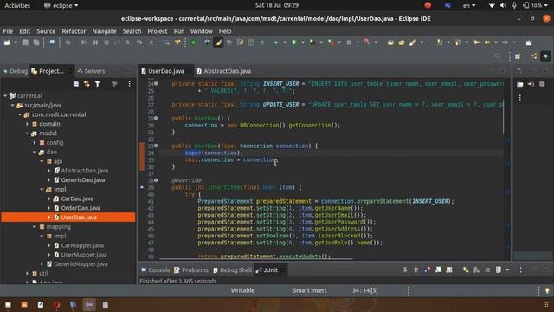Click the Open Perspective icon
Screen dimensions: 554x312
coord(518,56)
